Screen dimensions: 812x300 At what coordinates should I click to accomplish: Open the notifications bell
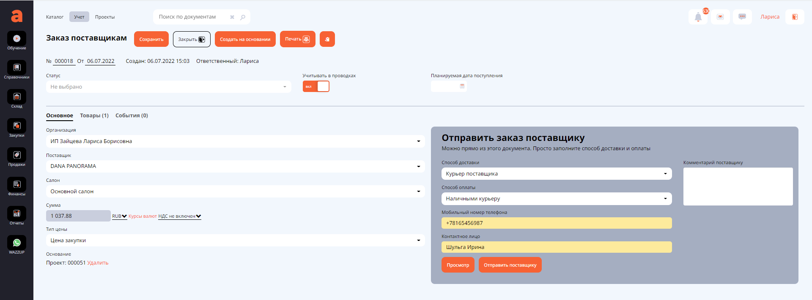[x=698, y=17]
